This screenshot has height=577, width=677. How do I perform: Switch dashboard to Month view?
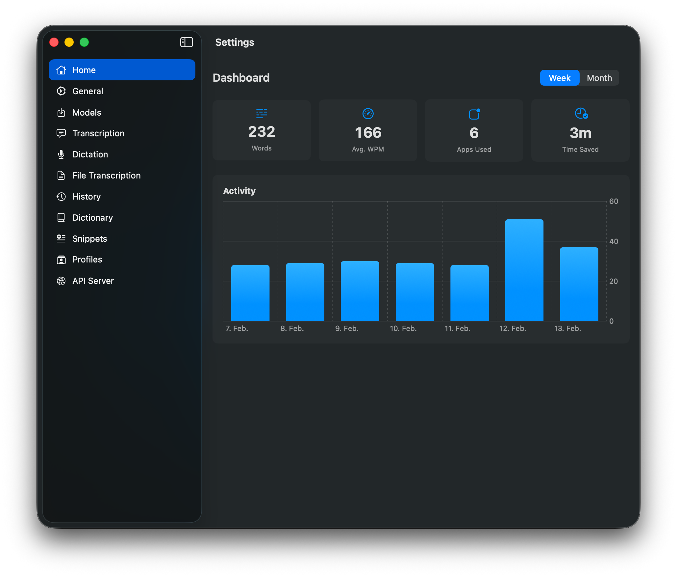coord(599,78)
